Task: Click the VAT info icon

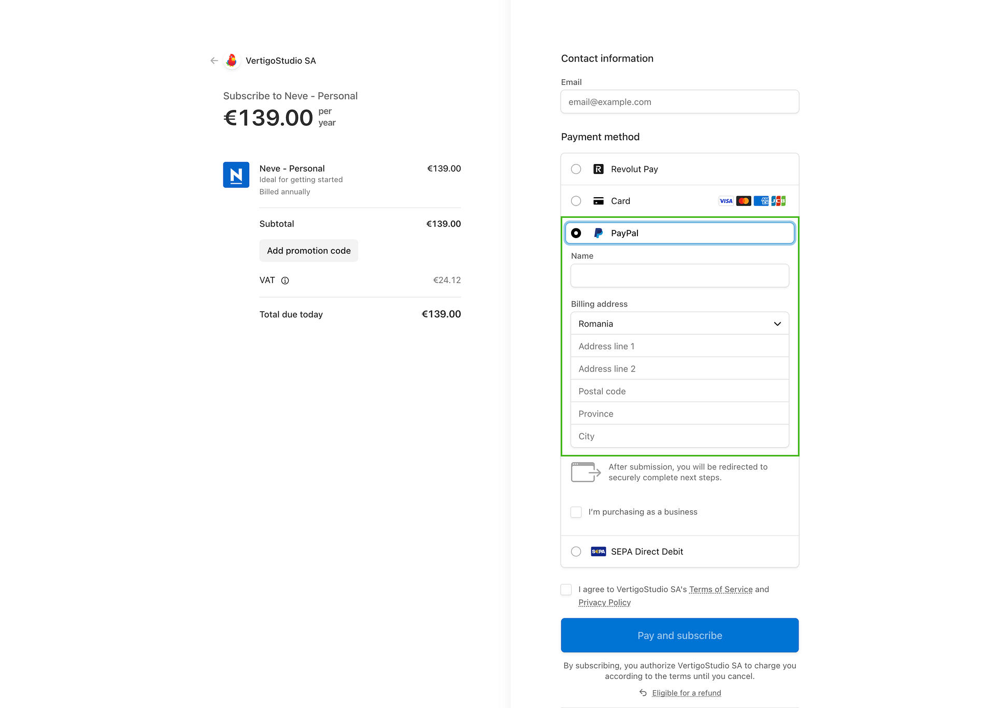Action: [285, 281]
